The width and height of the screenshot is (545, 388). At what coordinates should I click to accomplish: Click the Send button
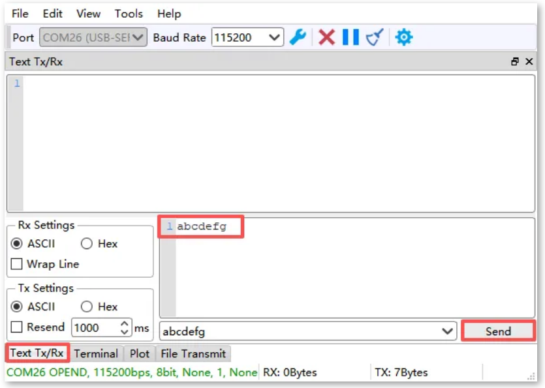point(498,331)
